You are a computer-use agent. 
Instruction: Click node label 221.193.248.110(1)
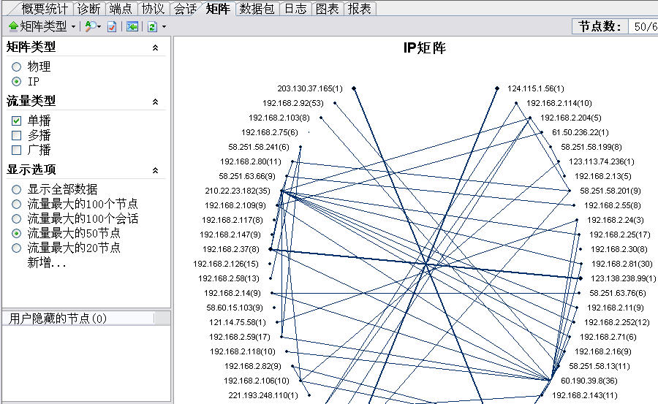point(263,396)
